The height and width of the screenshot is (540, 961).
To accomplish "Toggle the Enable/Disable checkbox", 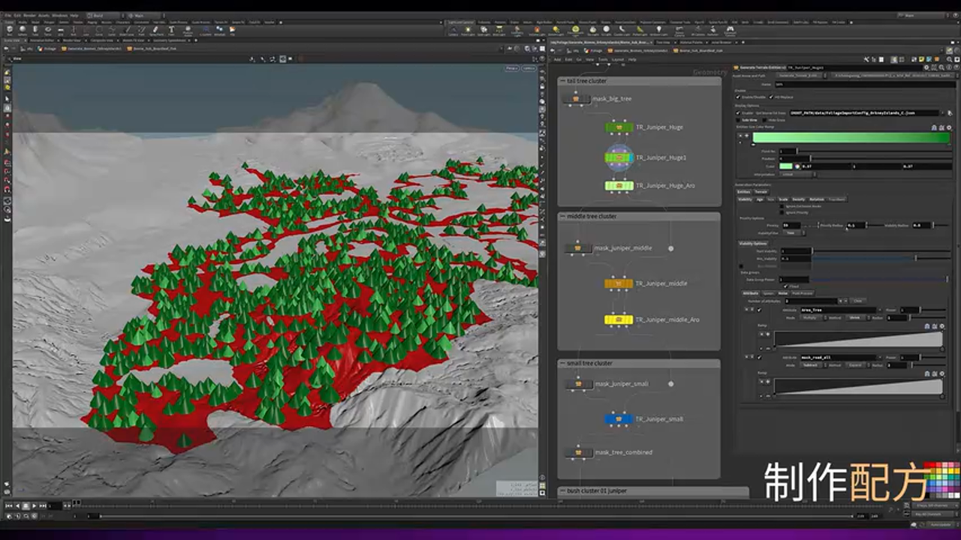I will [739, 97].
